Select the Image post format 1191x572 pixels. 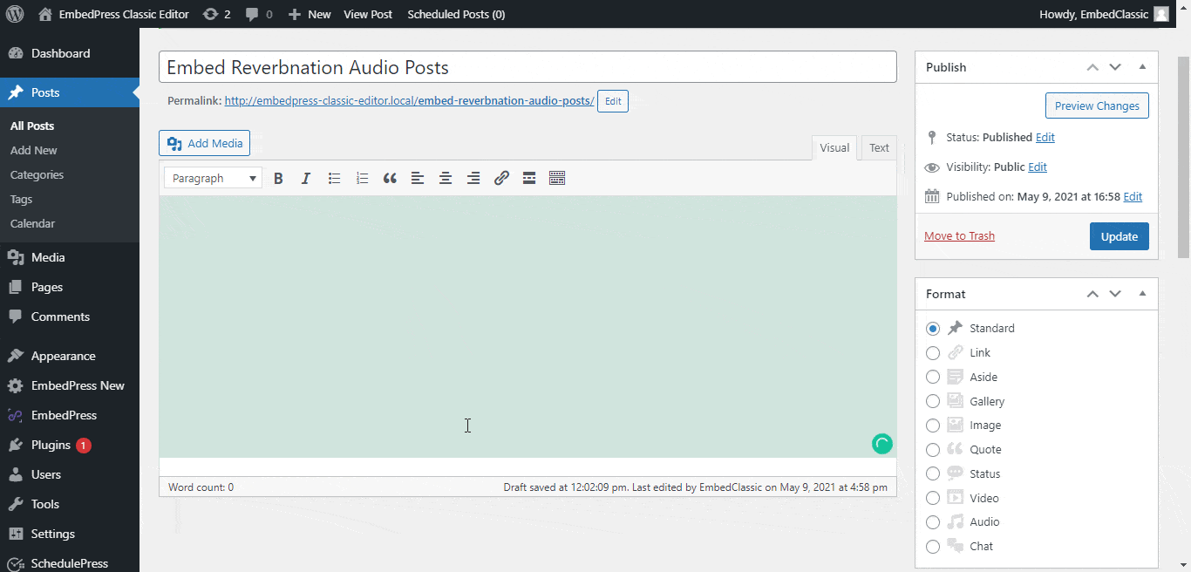tap(933, 426)
